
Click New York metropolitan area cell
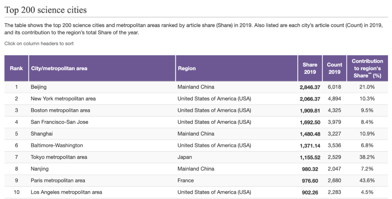tap(63, 99)
